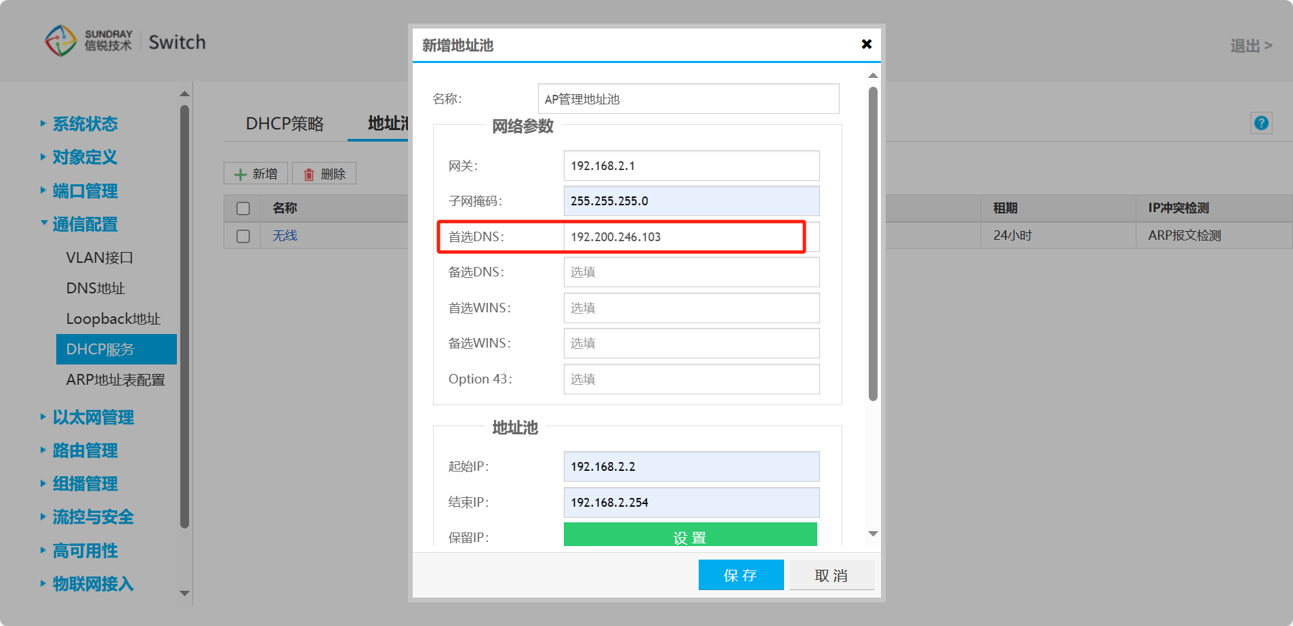Collapse the 通信配置 menu
This screenshot has width=1293, height=626.
[x=85, y=224]
